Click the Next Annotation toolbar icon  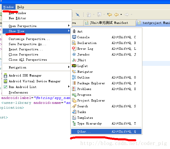[x=89, y=14]
